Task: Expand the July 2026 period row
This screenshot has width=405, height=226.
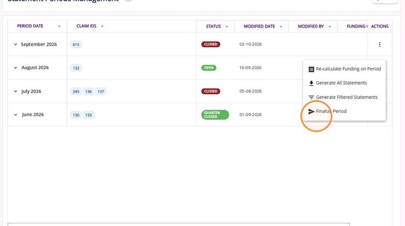Action: coord(15,91)
